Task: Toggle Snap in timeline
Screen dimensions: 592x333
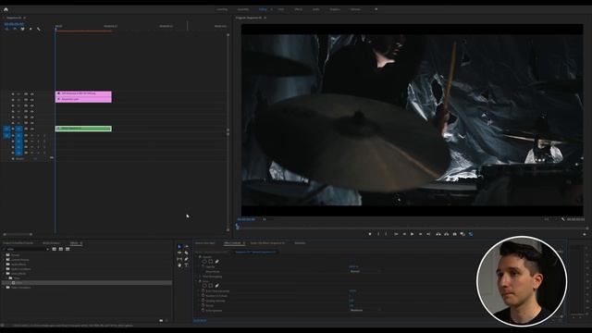Action: [x=15, y=29]
